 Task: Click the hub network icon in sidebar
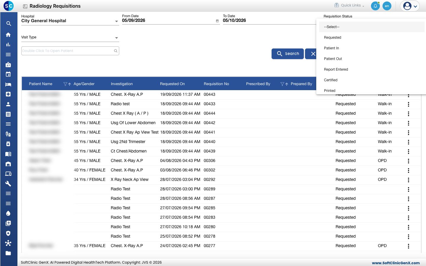pyautogui.click(x=8, y=243)
